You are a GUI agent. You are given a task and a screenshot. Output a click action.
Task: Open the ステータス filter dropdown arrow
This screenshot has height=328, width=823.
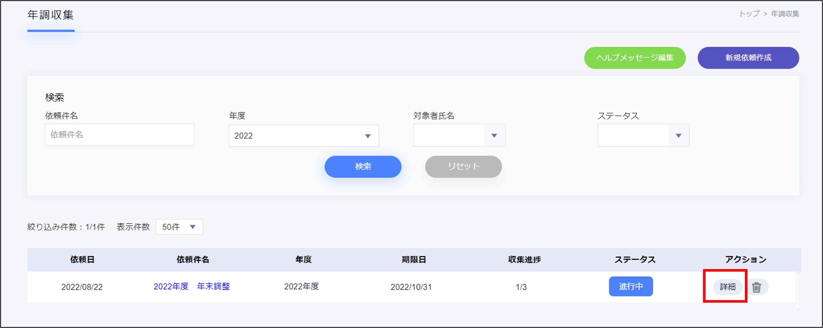click(678, 136)
